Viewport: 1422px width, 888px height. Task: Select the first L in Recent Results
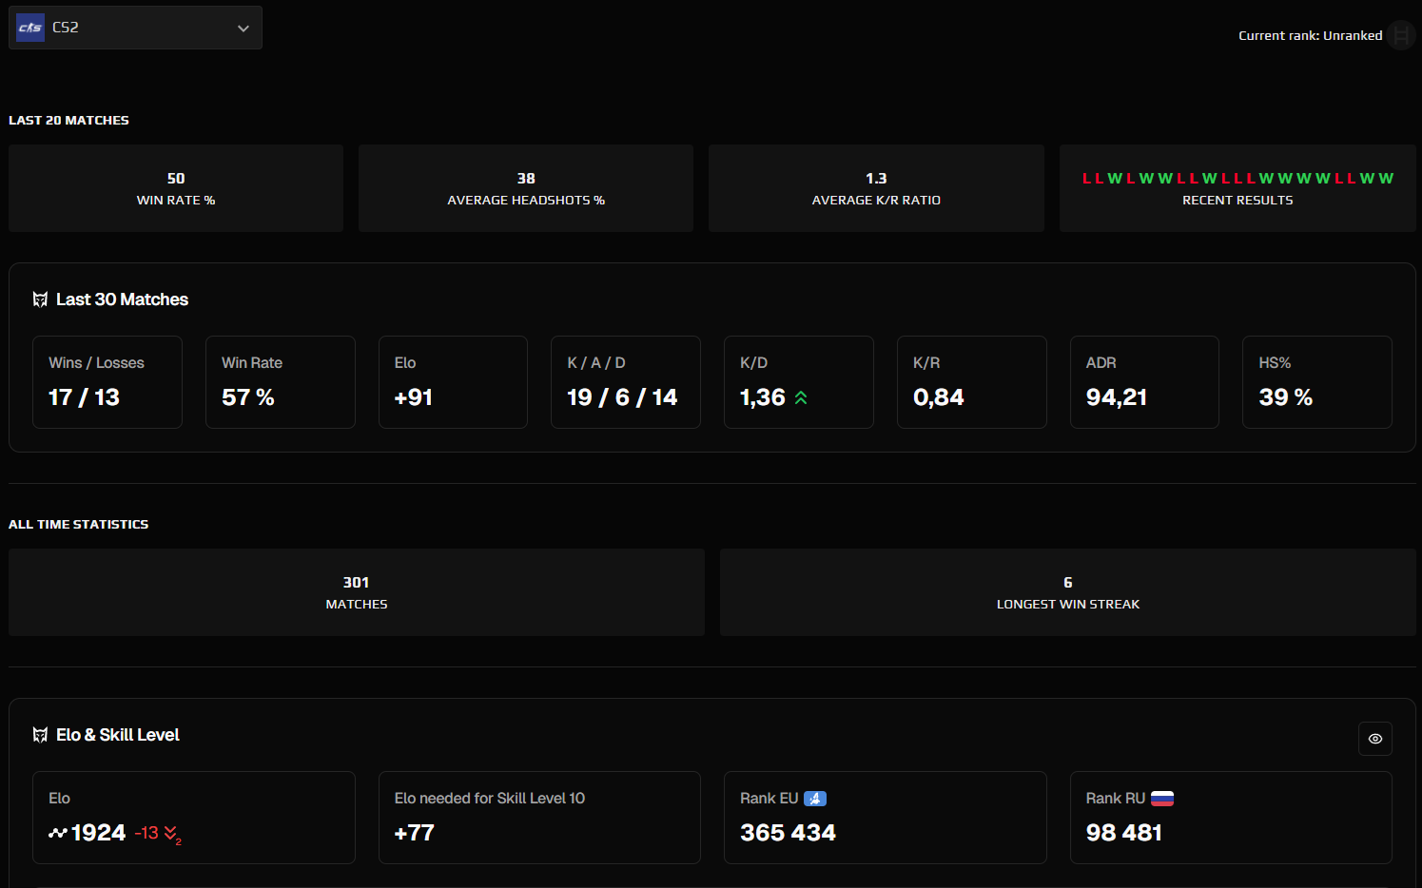click(x=1085, y=177)
